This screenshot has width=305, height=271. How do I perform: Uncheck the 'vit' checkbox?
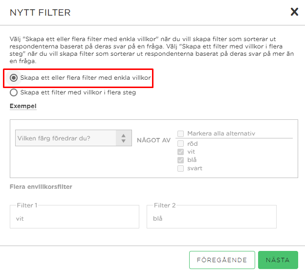pyautogui.click(x=180, y=152)
